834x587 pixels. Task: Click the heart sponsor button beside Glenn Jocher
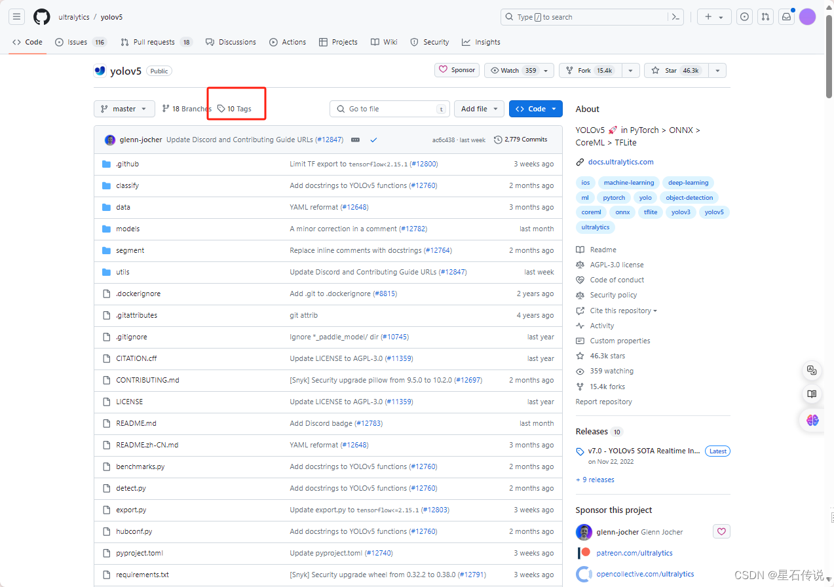721,531
